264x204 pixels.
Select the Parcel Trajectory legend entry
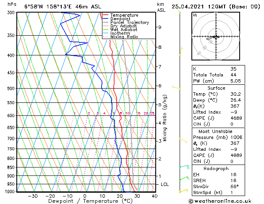[130, 22]
